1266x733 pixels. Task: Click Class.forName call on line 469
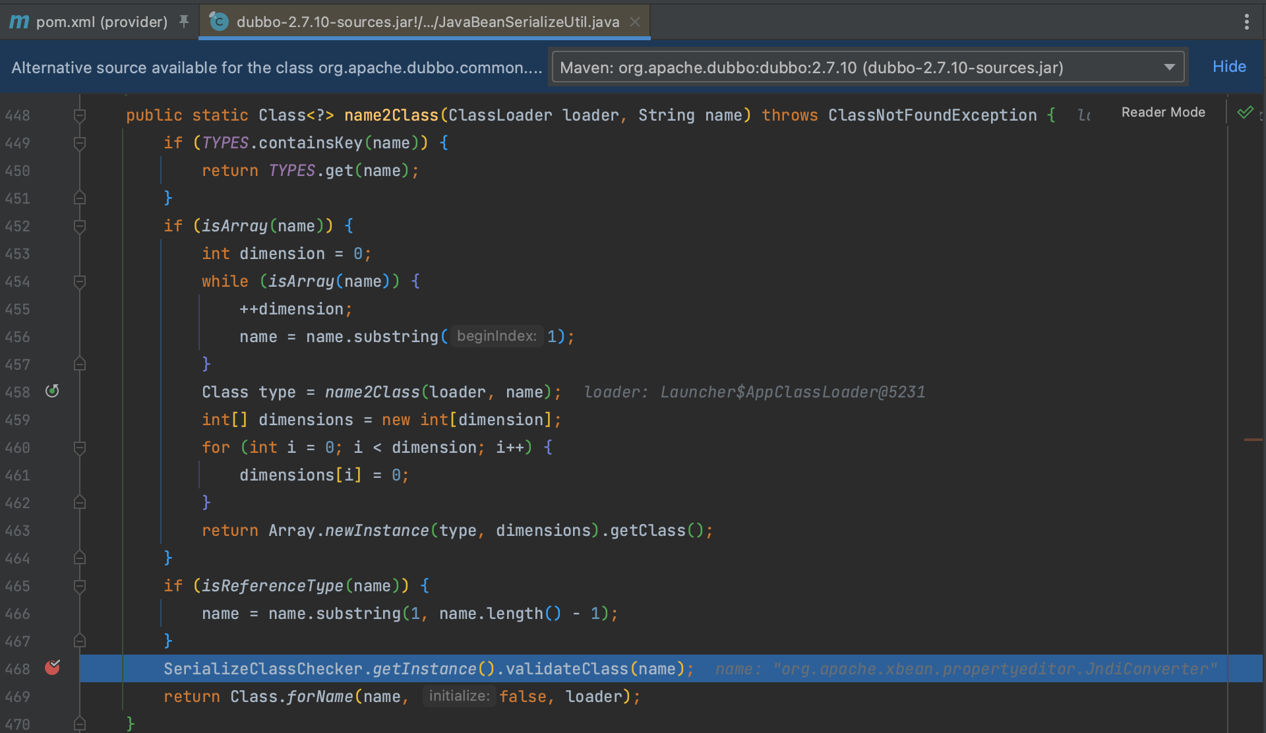point(291,697)
